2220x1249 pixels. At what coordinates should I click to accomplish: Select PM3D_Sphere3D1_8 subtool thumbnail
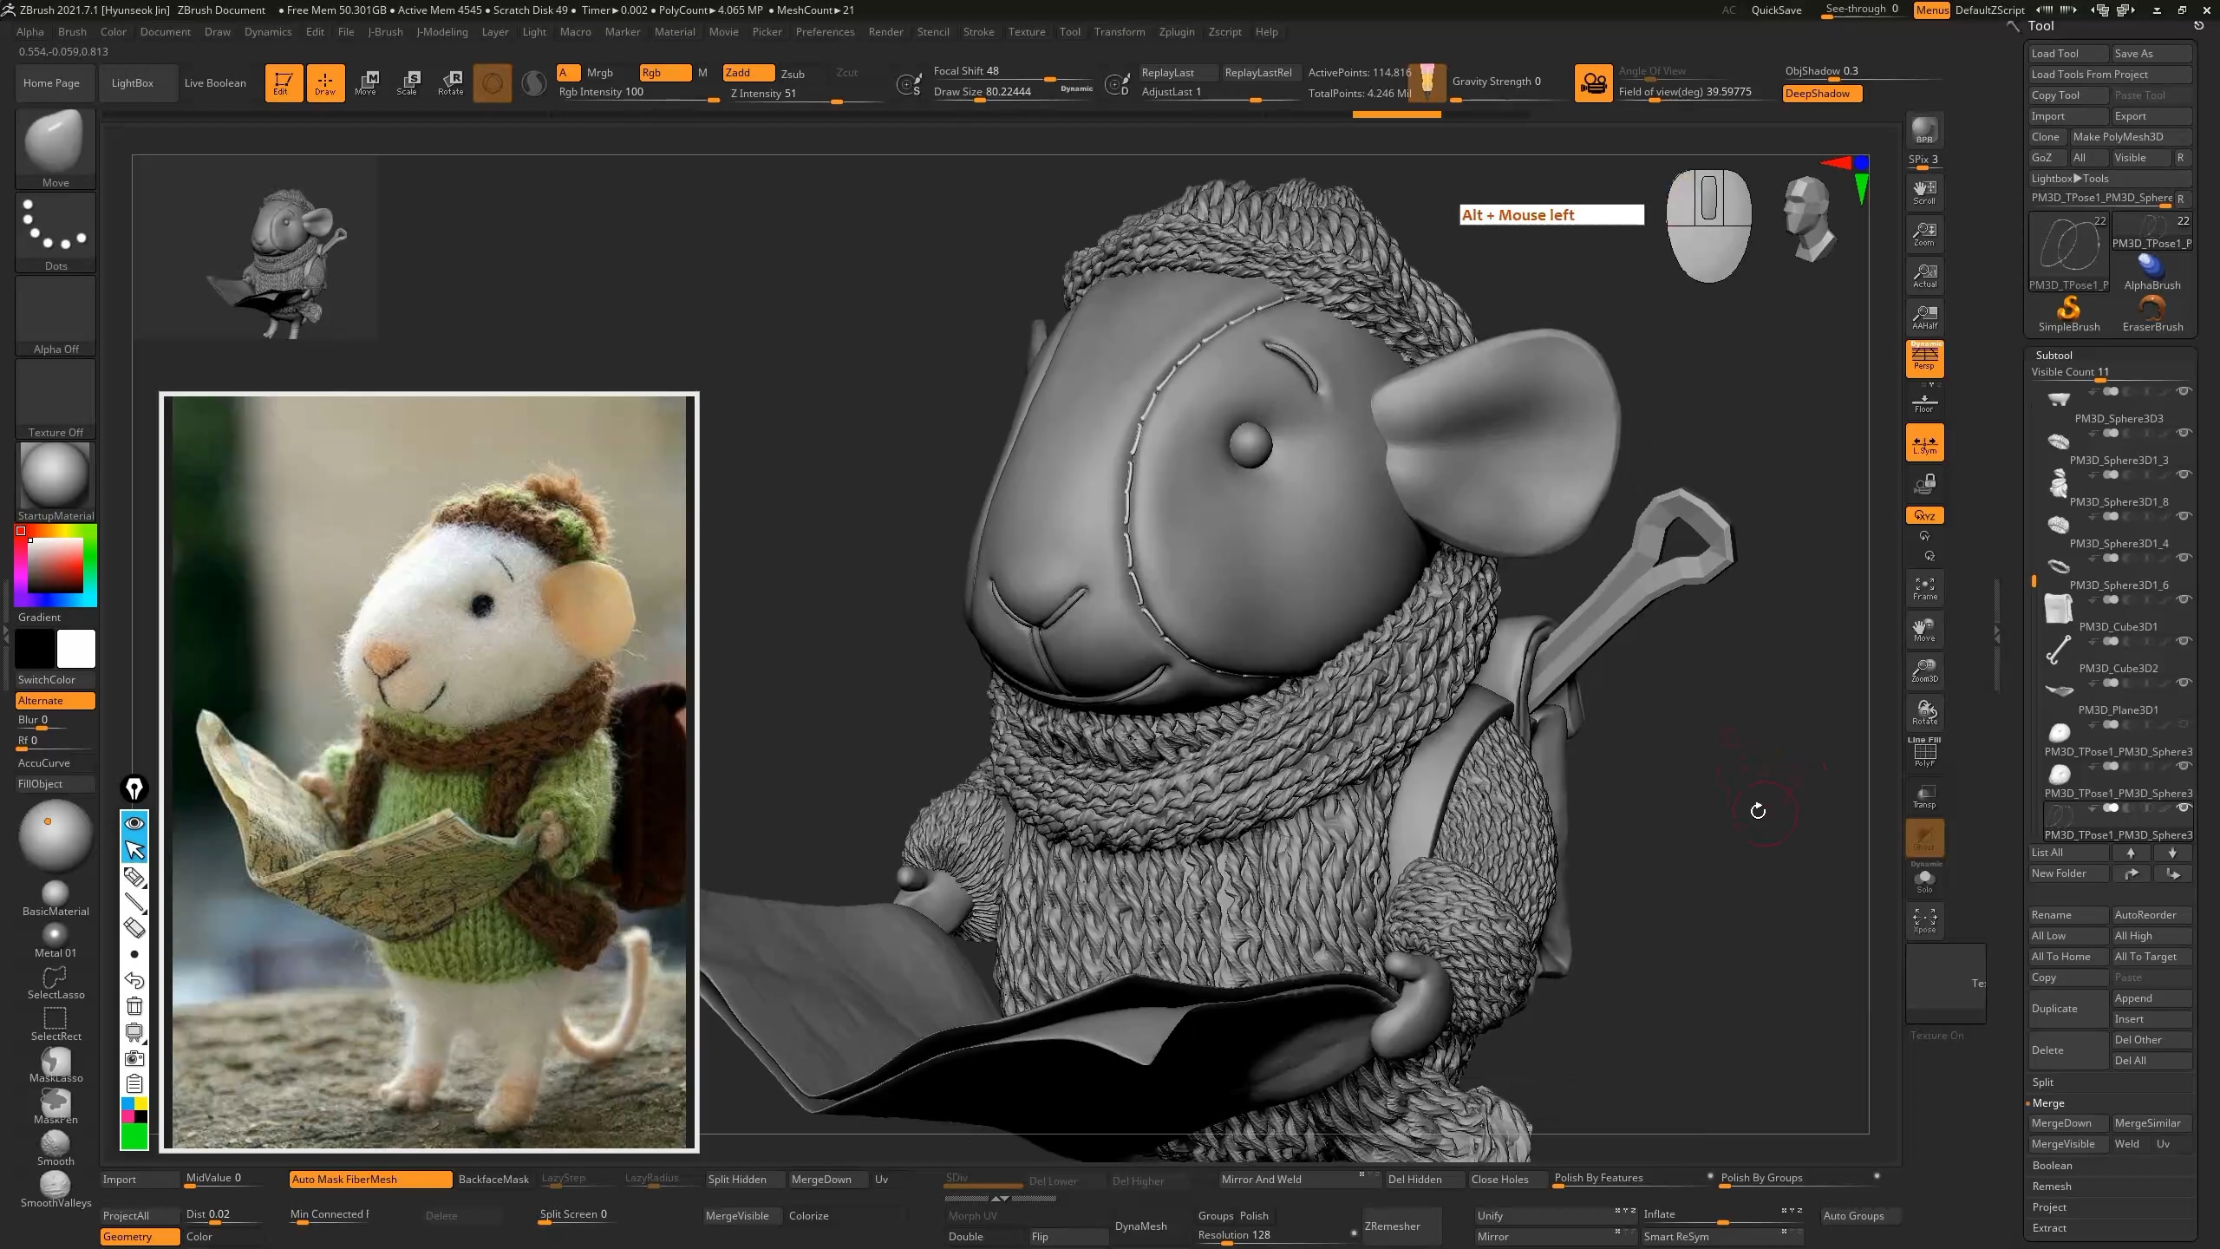(2058, 483)
